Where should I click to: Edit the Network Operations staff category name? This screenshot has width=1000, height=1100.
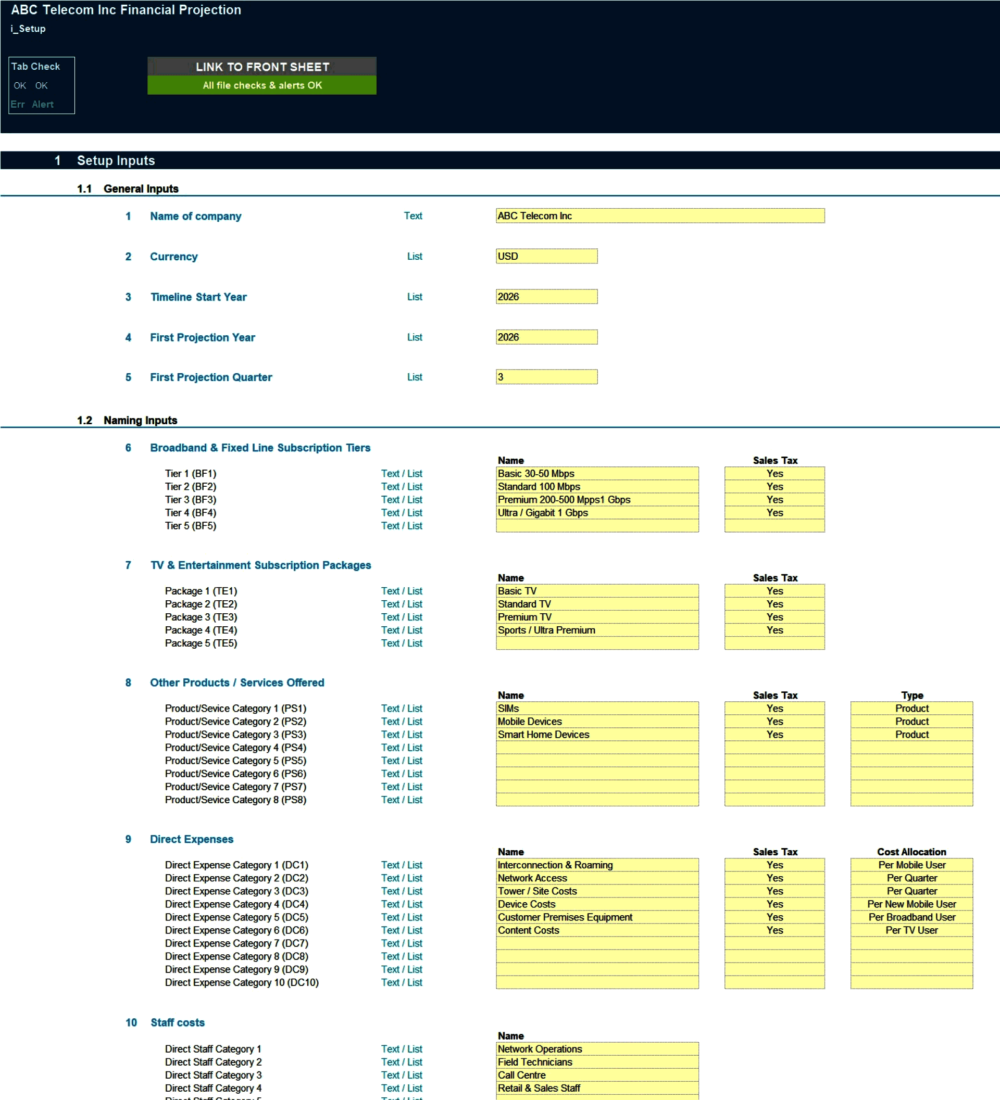click(x=597, y=1048)
